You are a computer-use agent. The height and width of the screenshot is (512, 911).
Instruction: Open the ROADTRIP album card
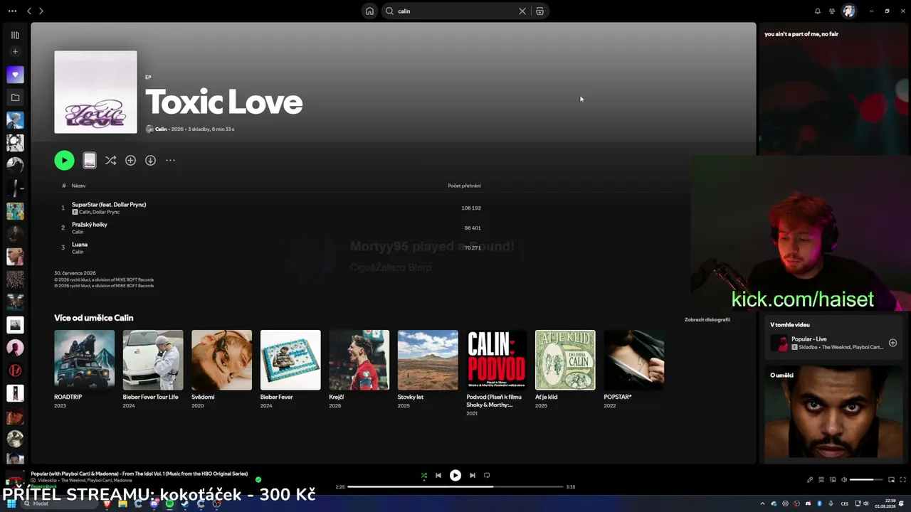(84, 369)
